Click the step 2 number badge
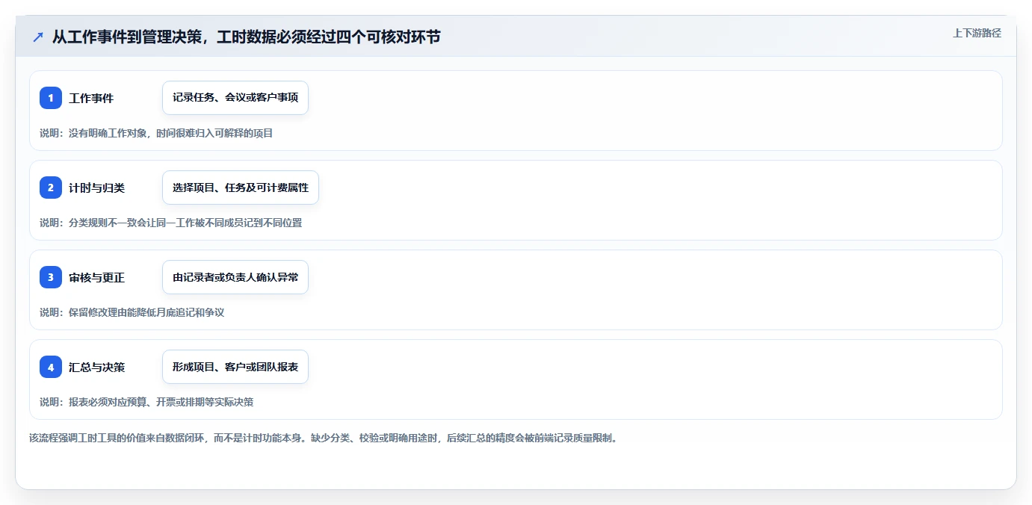1032x505 pixels. (51, 188)
